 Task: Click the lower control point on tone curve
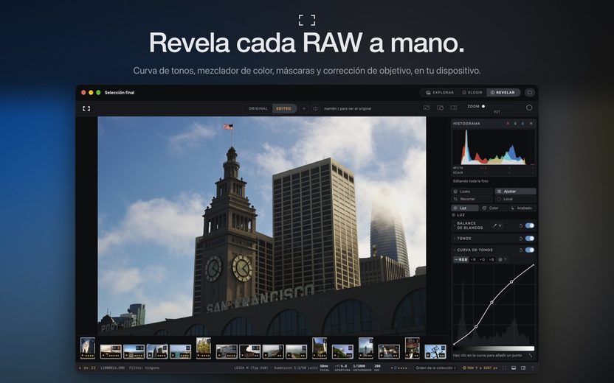pos(476,326)
